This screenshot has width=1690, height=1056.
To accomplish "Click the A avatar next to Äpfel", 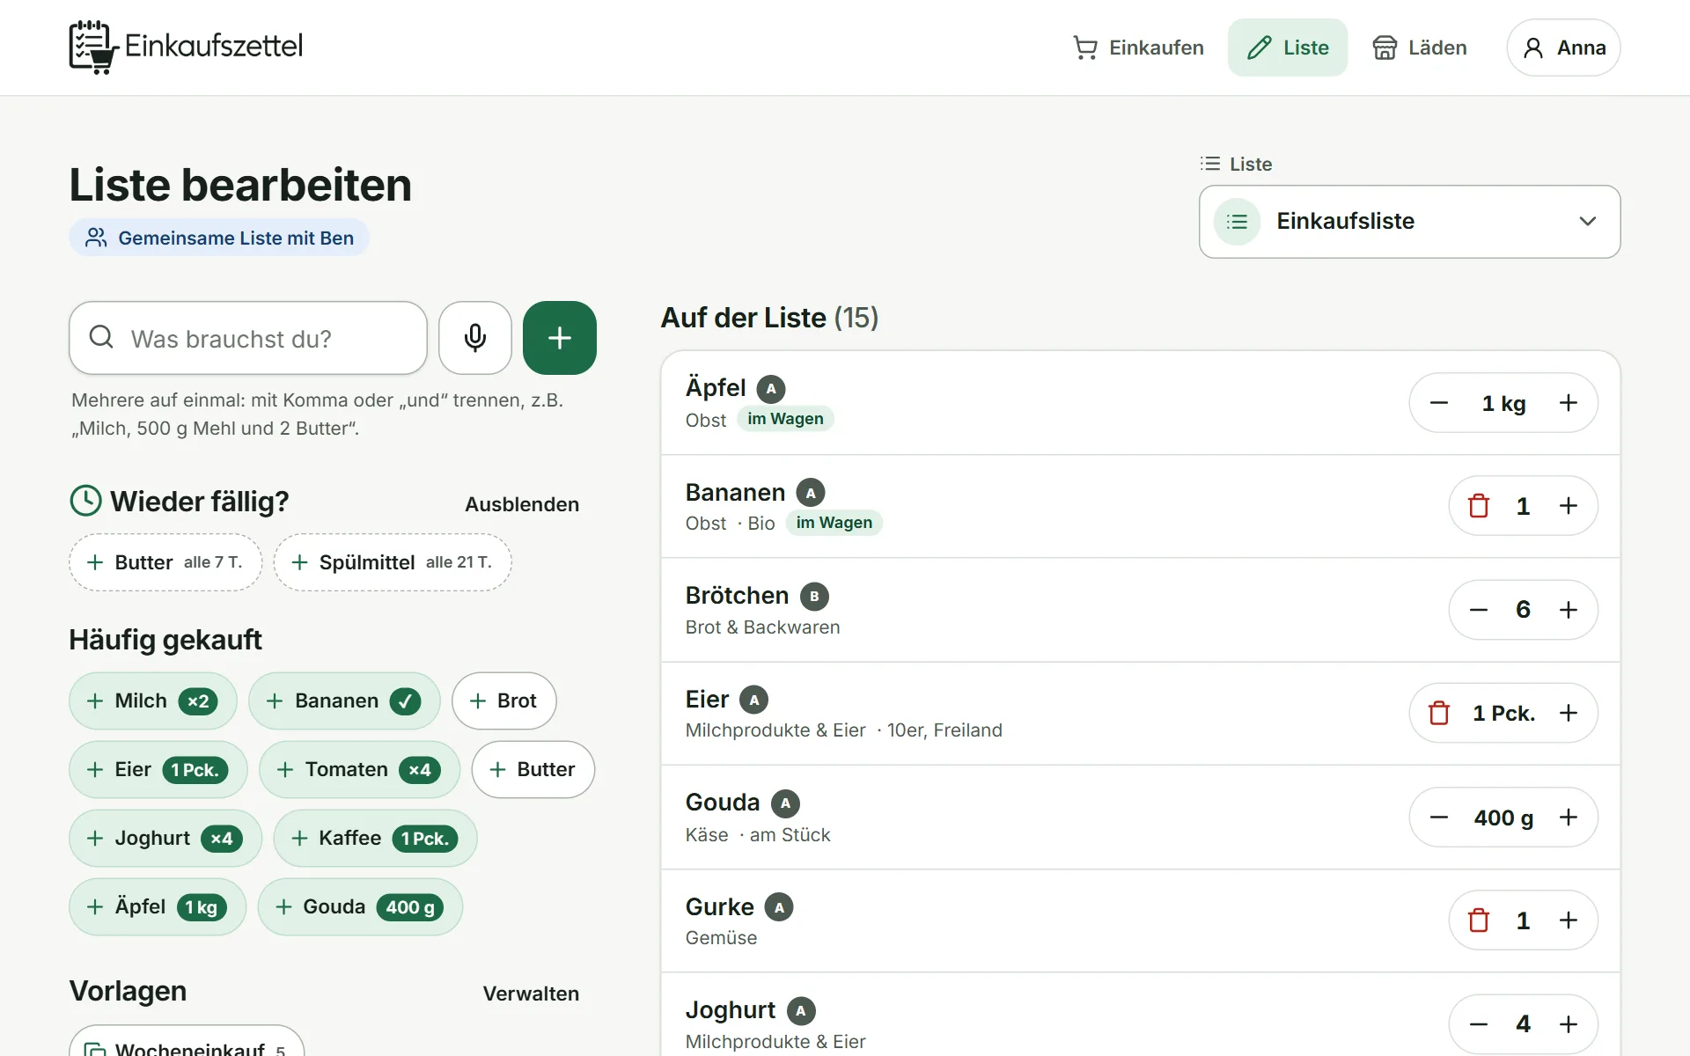I will pyautogui.click(x=771, y=389).
